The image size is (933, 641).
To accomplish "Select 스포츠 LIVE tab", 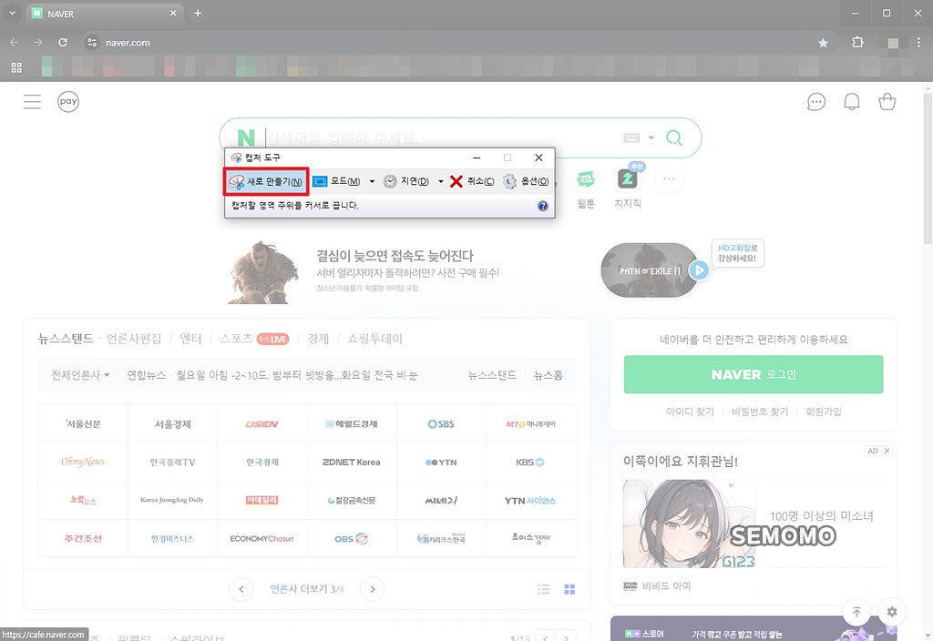I will coord(254,339).
